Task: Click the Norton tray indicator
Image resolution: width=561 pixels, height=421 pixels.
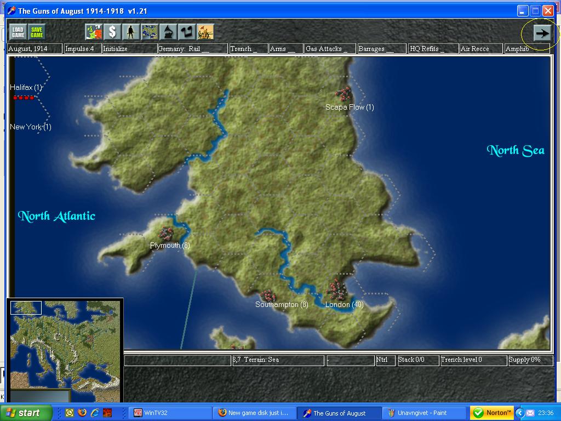Action: (491, 413)
